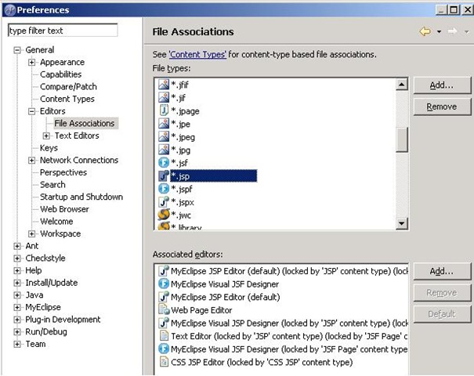Click Add... next to Associated editors
Viewport: 474px width, 376px height.
click(442, 271)
